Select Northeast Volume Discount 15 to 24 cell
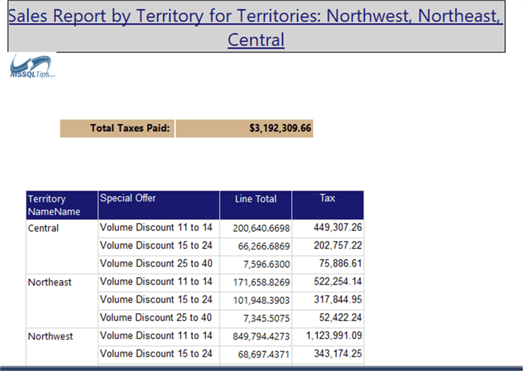 159,301
